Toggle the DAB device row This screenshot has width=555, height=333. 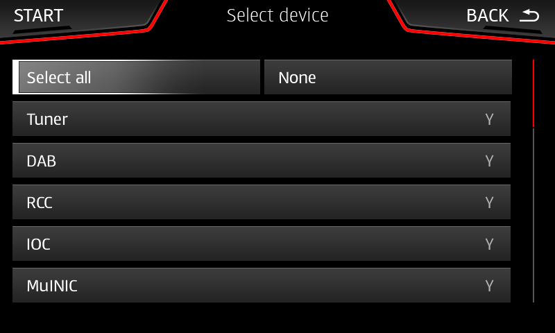point(262,161)
